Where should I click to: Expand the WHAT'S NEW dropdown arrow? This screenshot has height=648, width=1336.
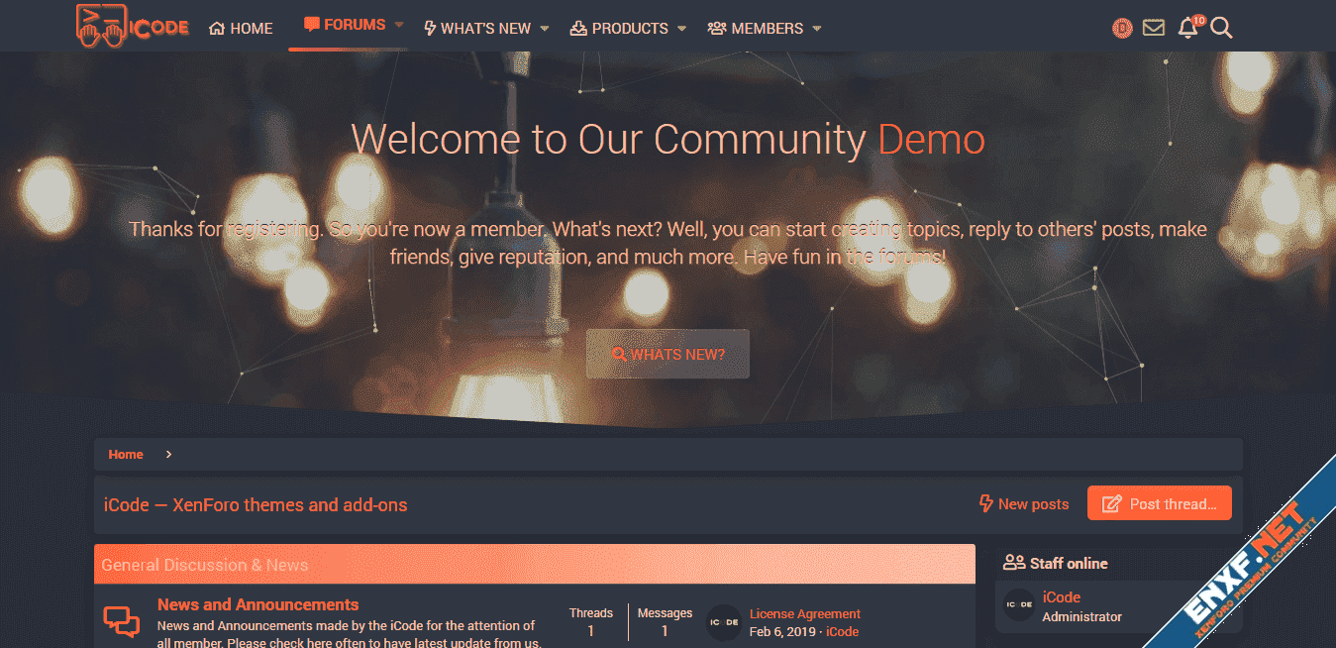point(545,29)
